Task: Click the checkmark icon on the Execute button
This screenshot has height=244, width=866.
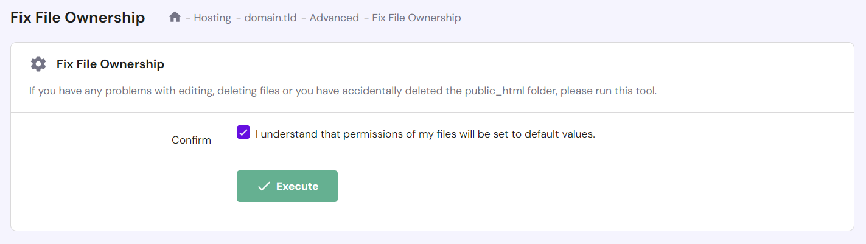Action: point(264,186)
